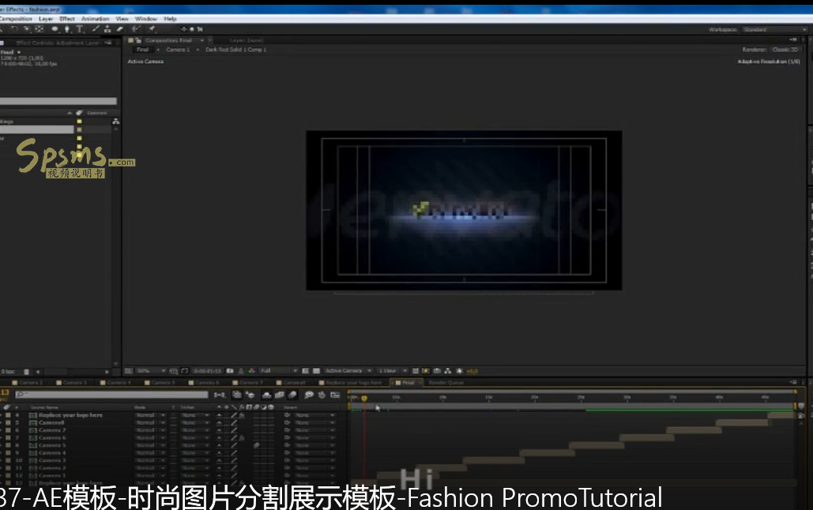Click the Brainstorm icon in the timeline
This screenshot has width=813, height=510.
point(309,395)
